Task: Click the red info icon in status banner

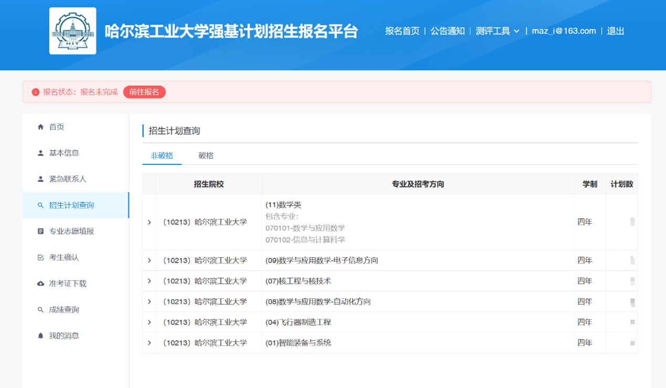Action: click(x=36, y=92)
